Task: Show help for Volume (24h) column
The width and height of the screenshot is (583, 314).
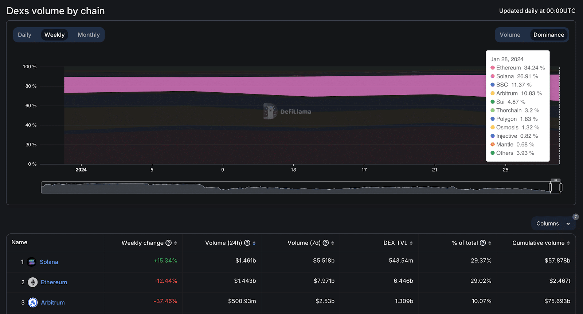Action: tap(247, 243)
